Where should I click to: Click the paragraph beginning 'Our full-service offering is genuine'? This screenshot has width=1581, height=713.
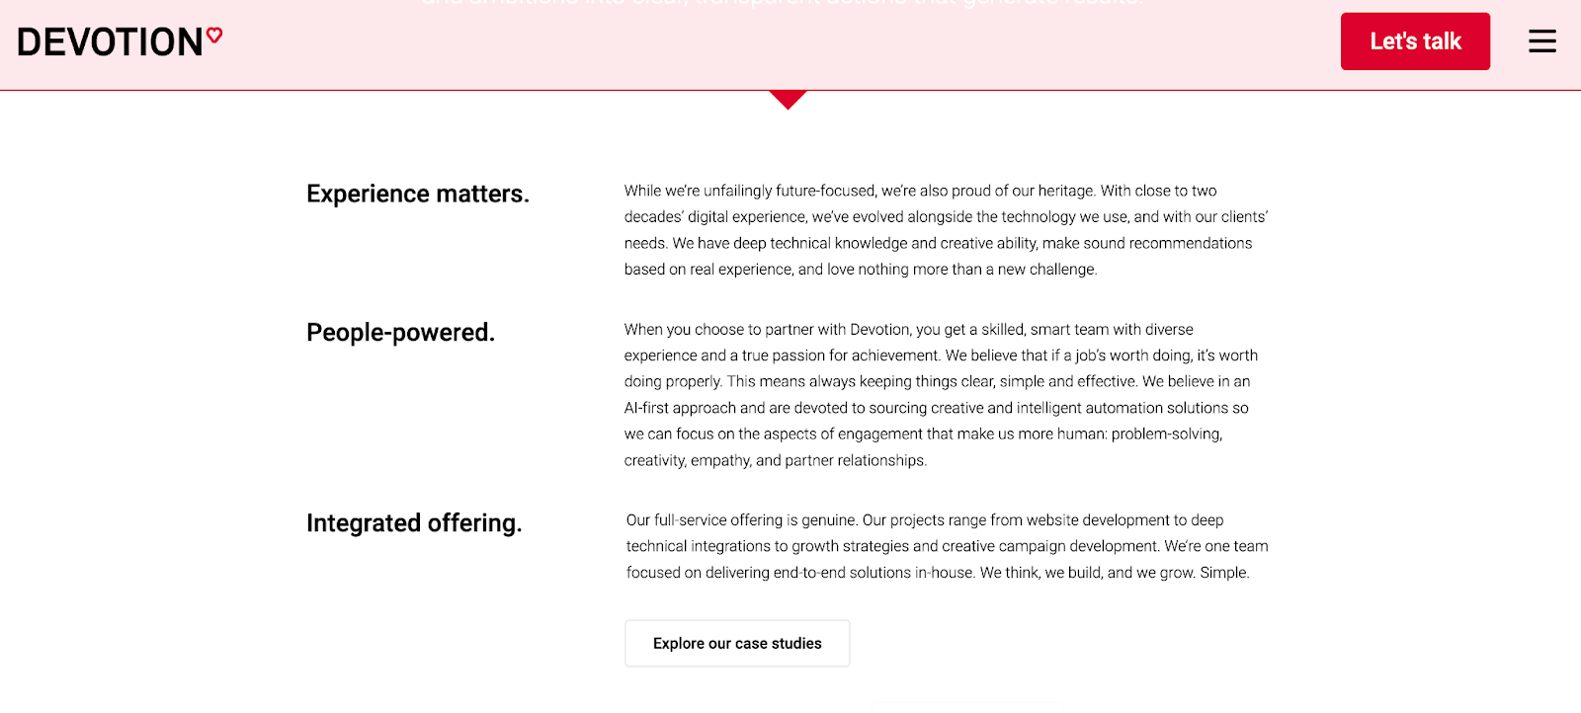[x=947, y=546]
